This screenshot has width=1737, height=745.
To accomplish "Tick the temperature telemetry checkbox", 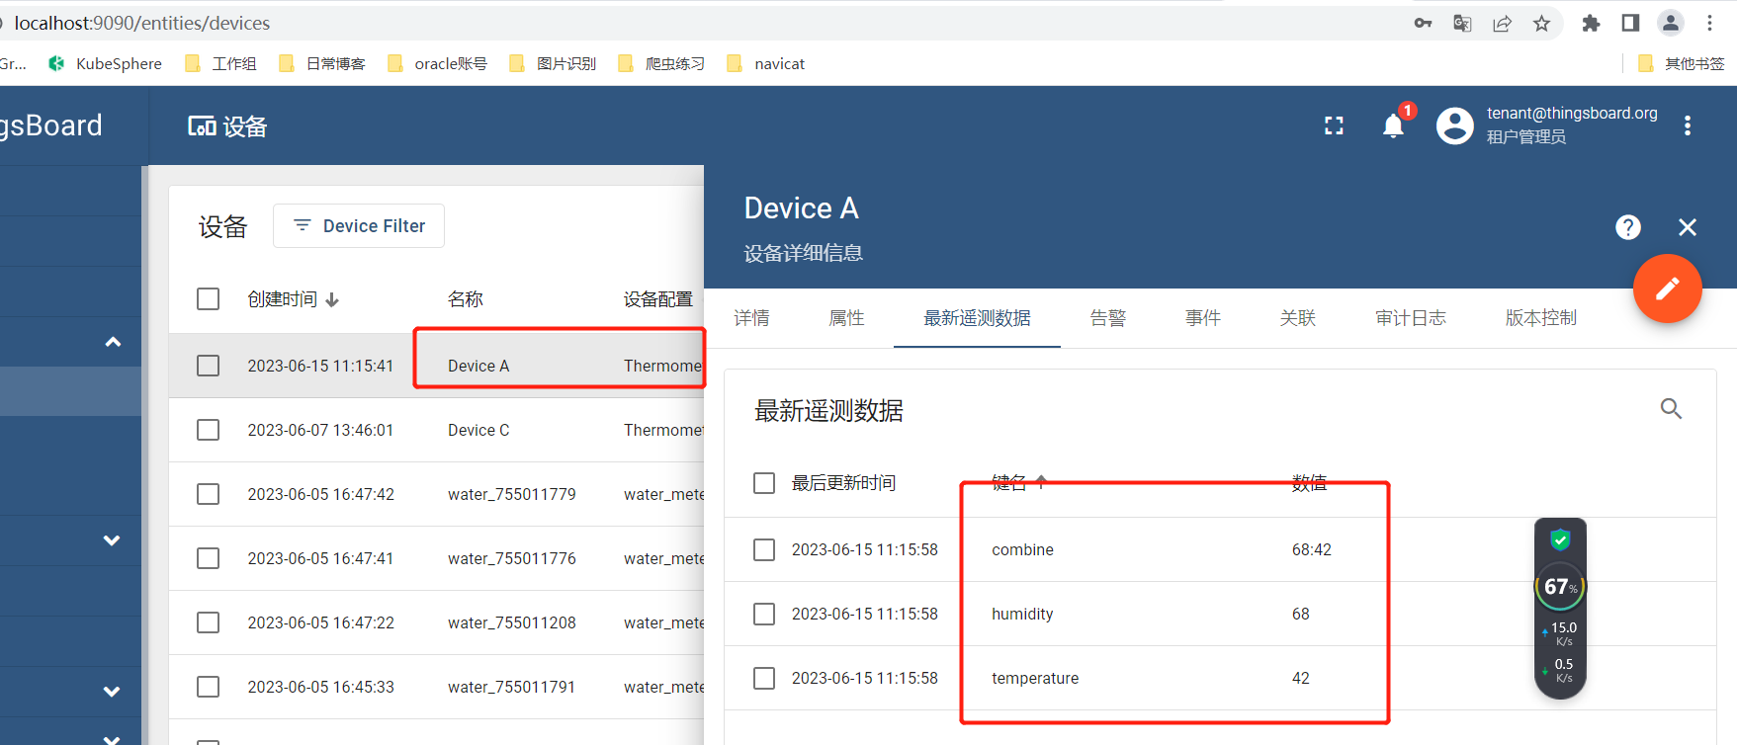I will tap(764, 678).
